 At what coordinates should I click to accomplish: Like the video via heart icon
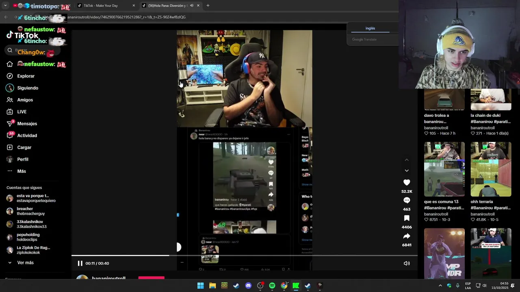coord(407,182)
